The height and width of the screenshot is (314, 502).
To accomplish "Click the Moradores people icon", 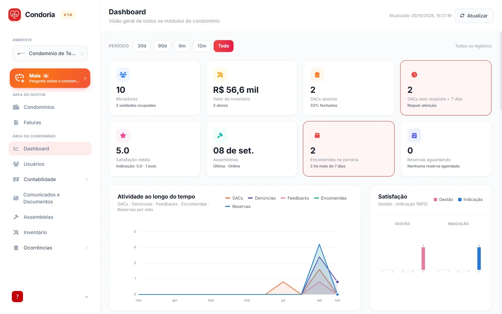I will click(123, 75).
